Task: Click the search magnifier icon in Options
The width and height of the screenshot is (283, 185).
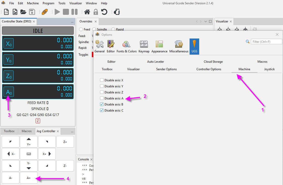Action: click(x=247, y=42)
